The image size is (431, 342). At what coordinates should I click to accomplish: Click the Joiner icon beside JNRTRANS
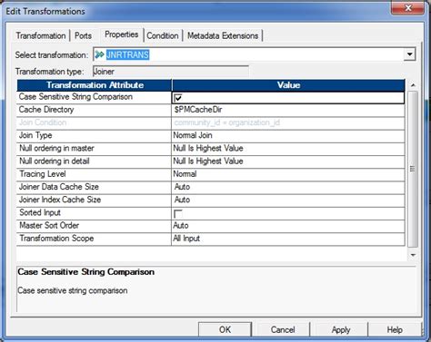click(99, 54)
